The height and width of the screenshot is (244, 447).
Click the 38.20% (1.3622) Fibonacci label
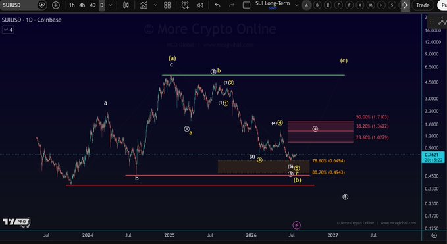click(372, 126)
